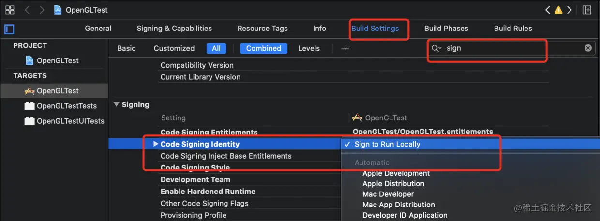Switch to Levels view

[309, 48]
